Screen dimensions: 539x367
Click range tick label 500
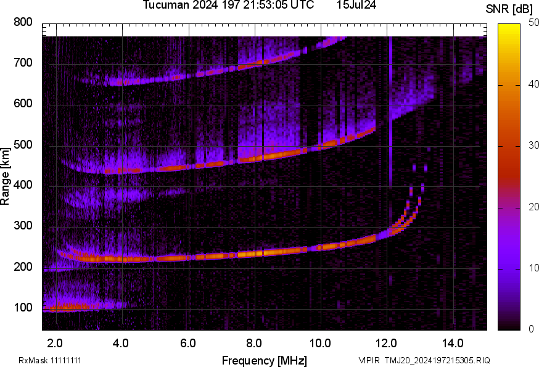click(23, 144)
